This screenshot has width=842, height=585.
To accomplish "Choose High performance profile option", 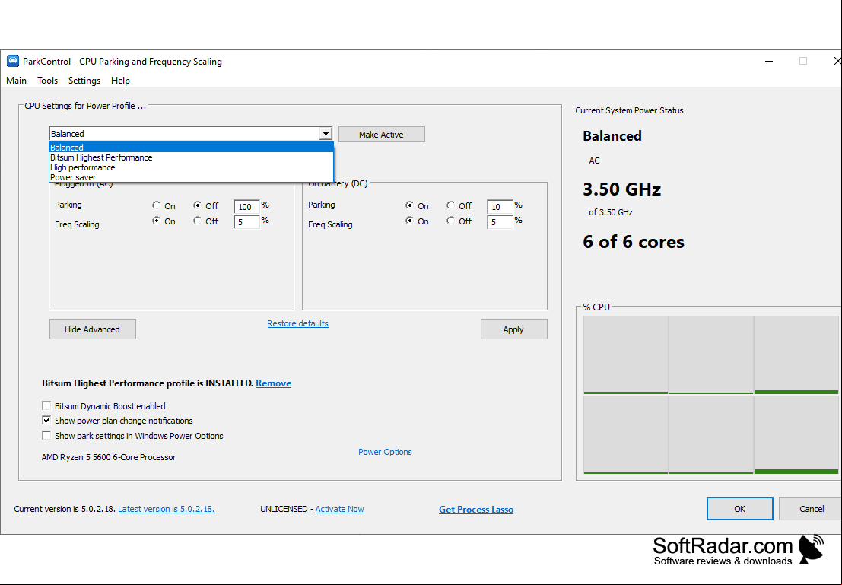I will click(191, 167).
